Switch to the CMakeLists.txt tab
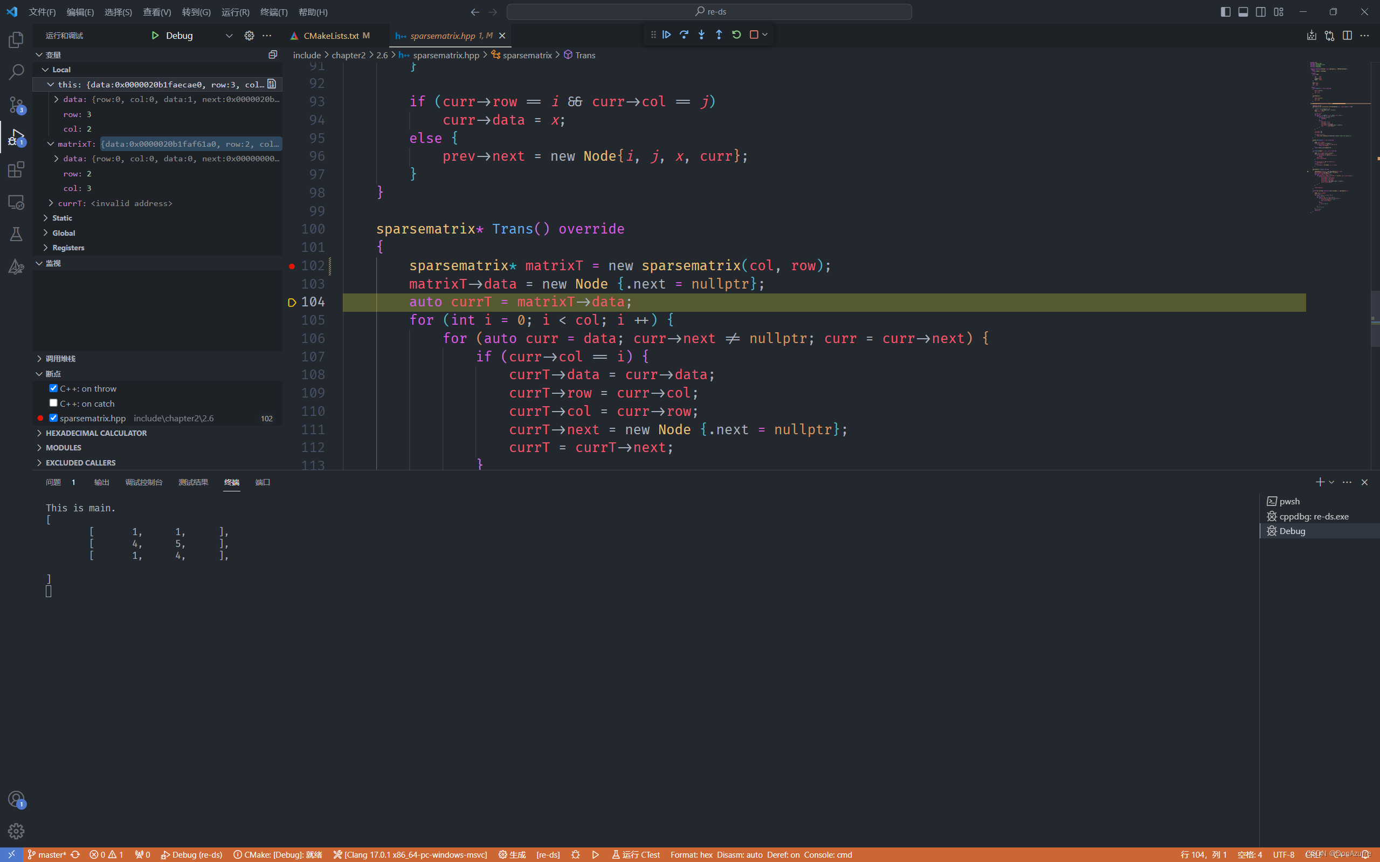Screen dimensions: 1380x862 pyautogui.click(x=332, y=36)
